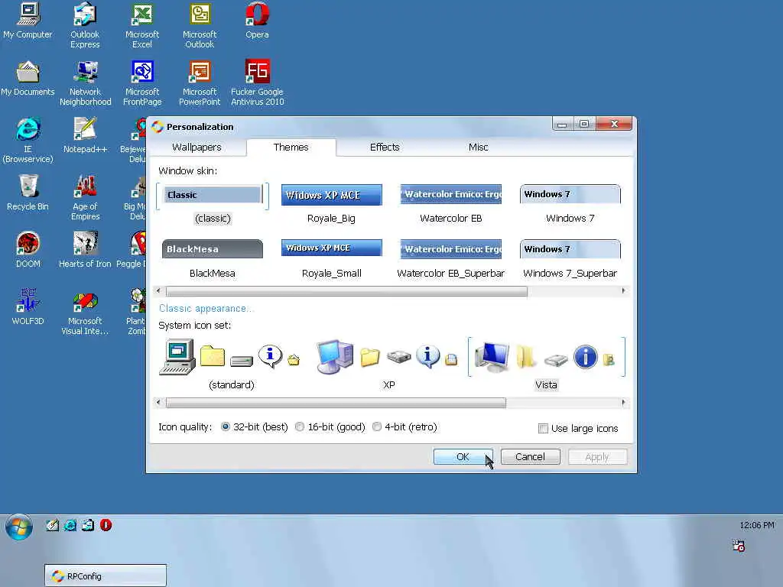Choose the (standard) system icon set
This screenshot has height=587, width=783.
(x=231, y=364)
